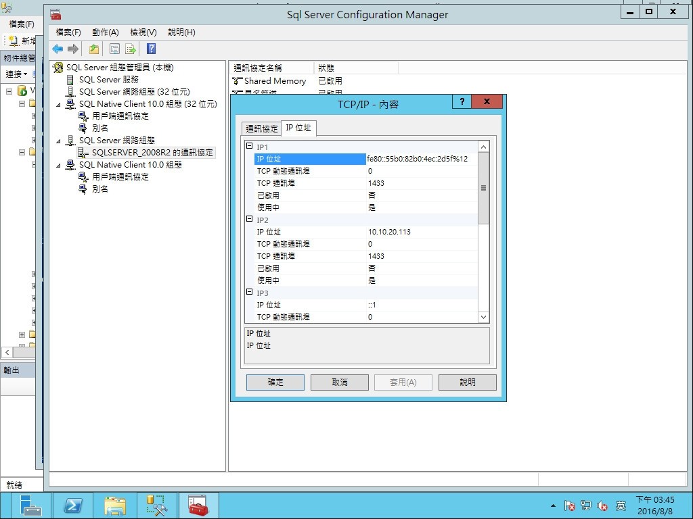Click the blue Help toolbar icon

tap(151, 49)
